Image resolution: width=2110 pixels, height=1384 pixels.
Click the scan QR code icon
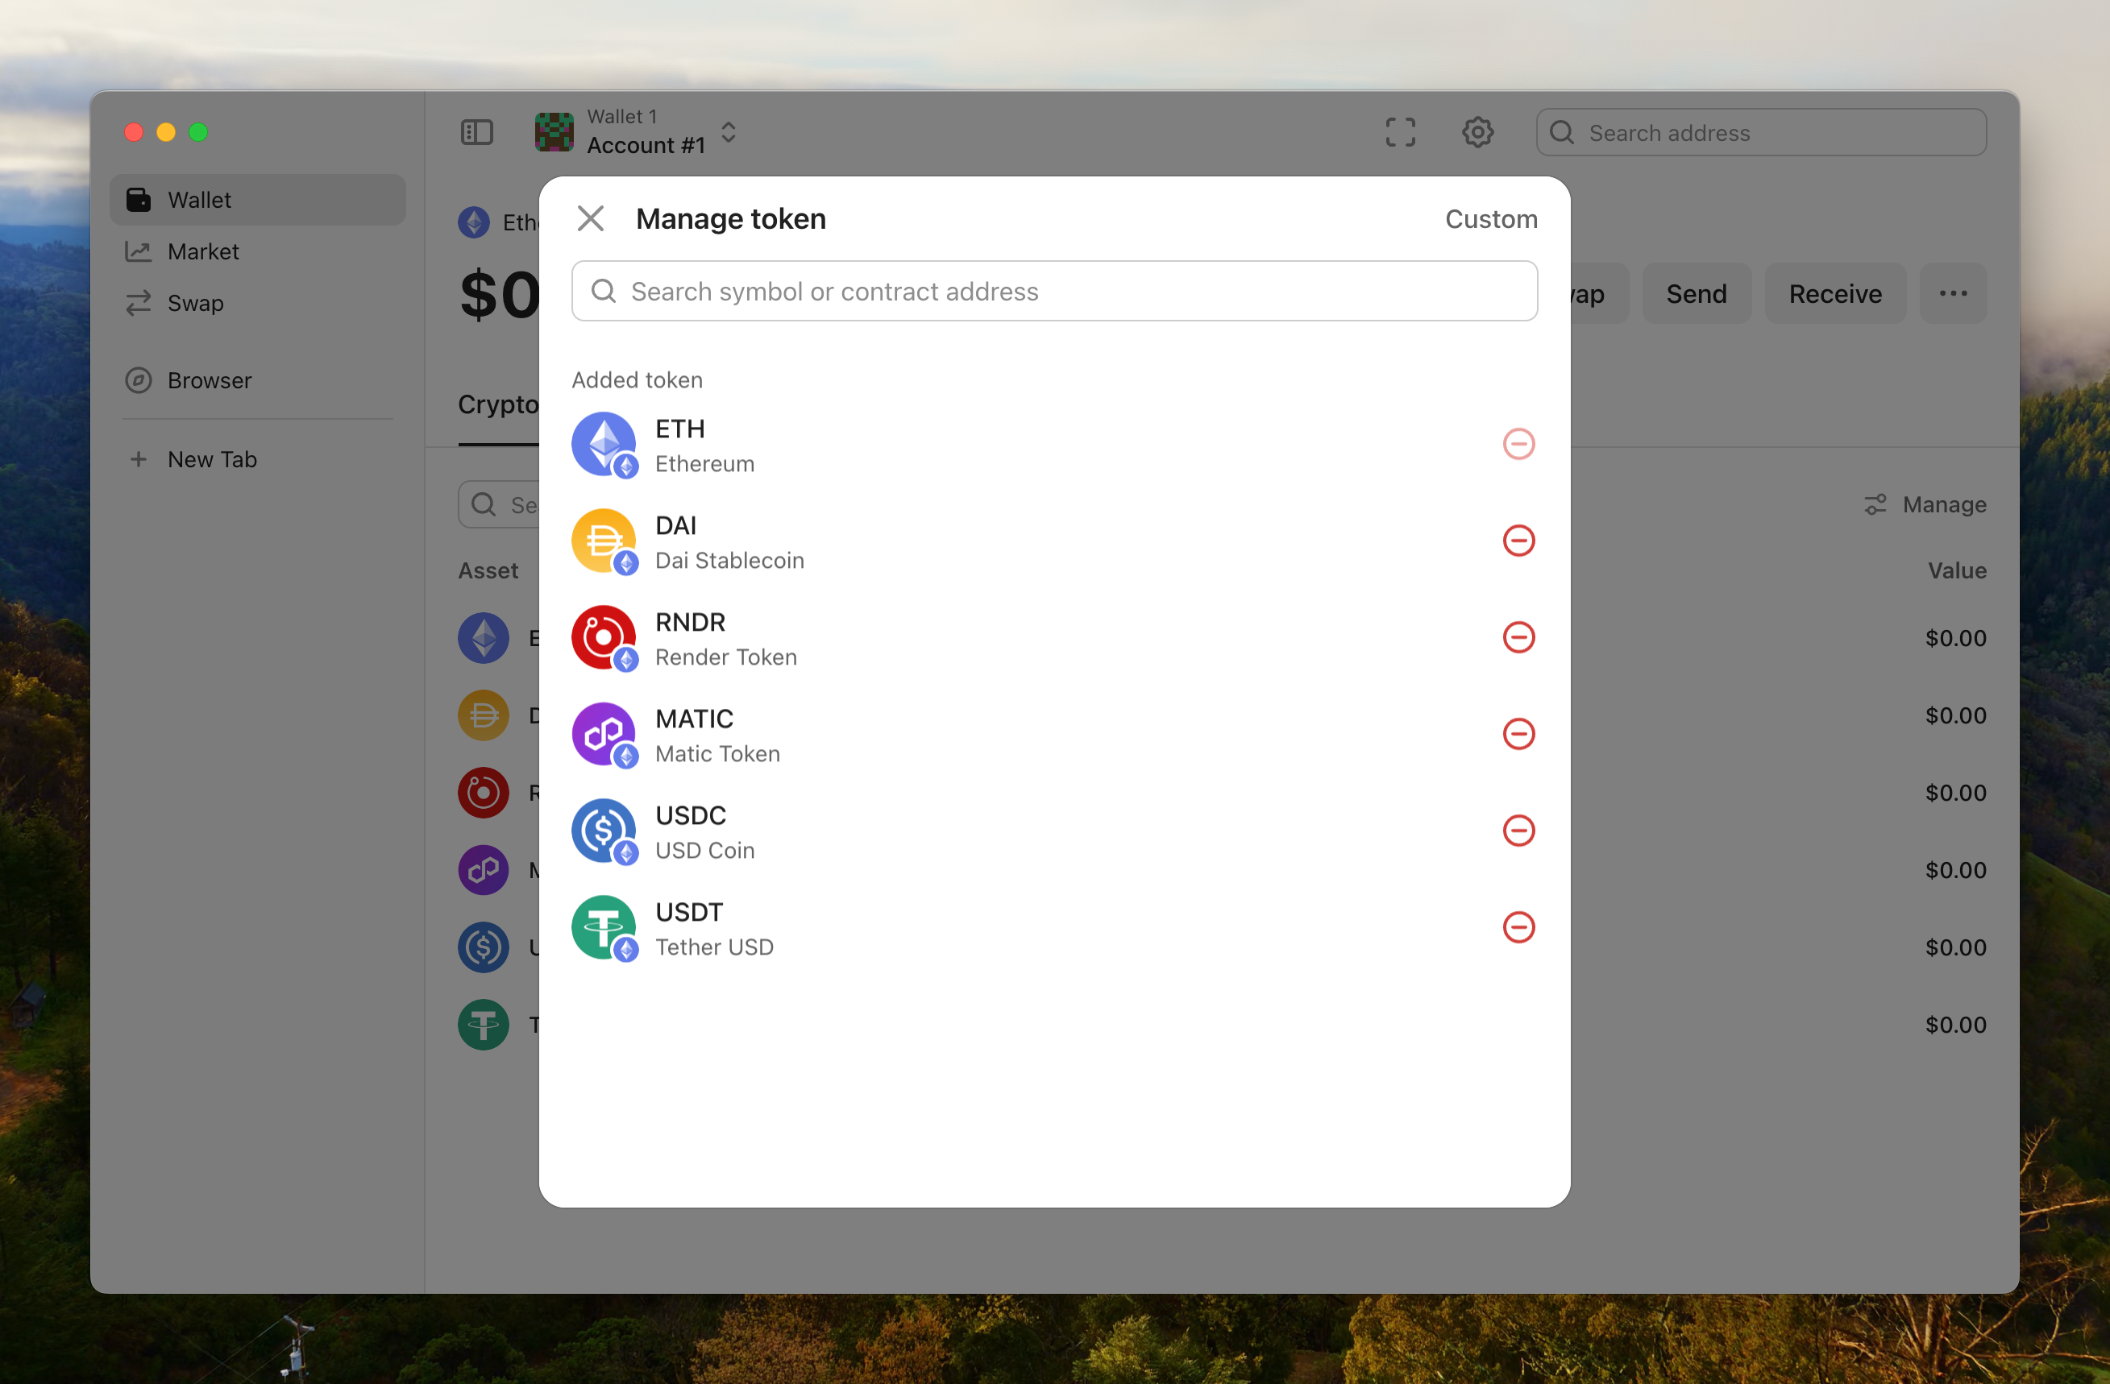tap(1401, 132)
